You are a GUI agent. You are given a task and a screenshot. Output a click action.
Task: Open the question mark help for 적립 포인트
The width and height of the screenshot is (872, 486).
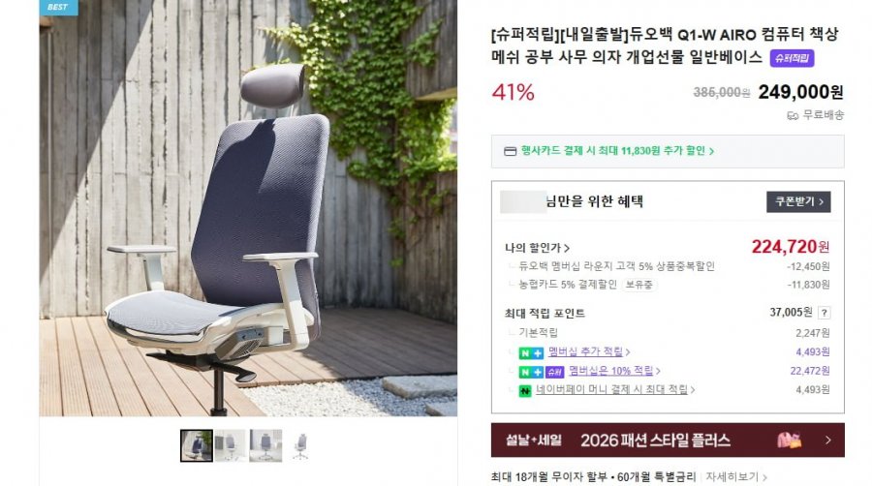click(825, 313)
